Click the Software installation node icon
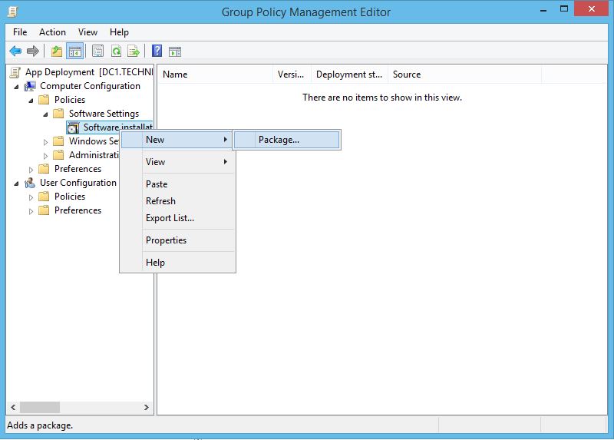 pyautogui.click(x=73, y=127)
